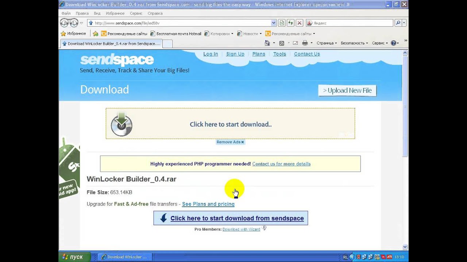Click the ATI tray icon

[x=389, y=257]
